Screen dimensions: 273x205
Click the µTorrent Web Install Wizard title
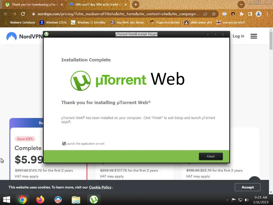[136, 34]
